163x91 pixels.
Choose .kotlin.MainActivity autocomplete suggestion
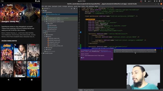[135, 50]
